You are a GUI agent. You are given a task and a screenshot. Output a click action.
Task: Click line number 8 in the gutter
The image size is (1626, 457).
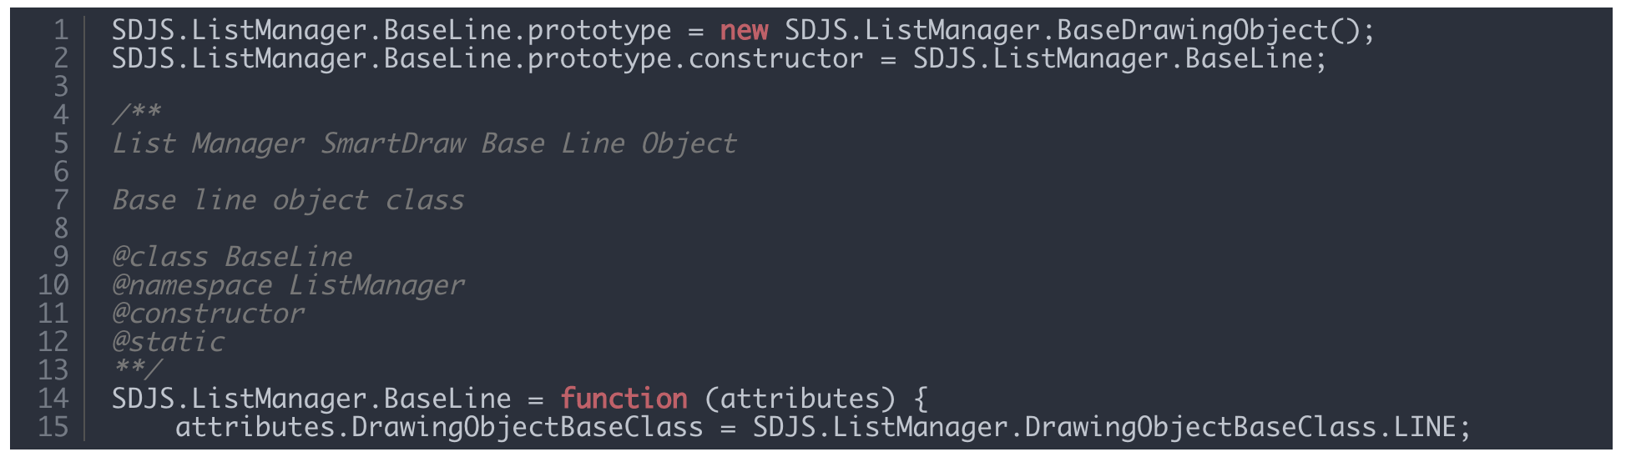(61, 229)
